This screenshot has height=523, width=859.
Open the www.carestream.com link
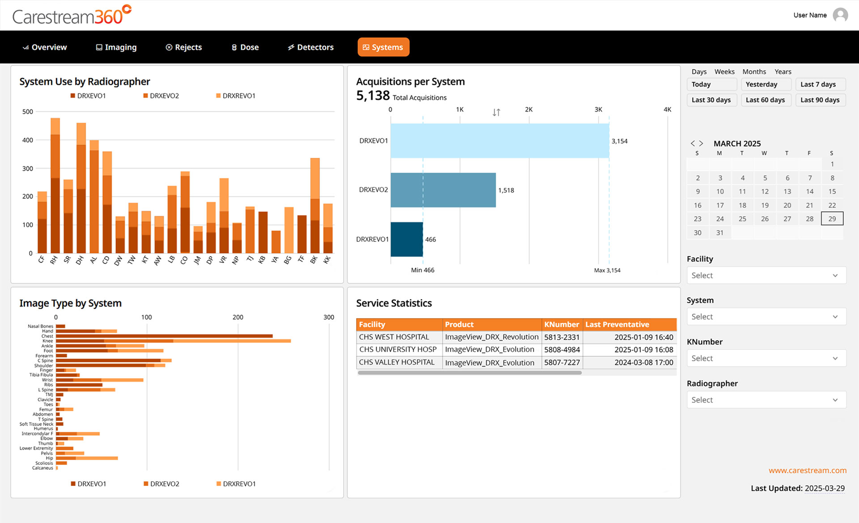tap(807, 470)
